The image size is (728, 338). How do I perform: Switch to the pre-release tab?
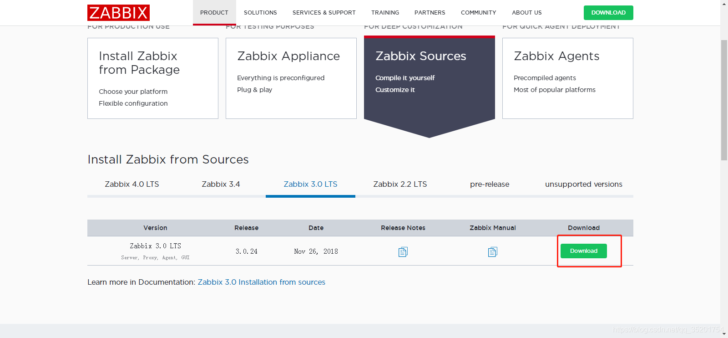click(x=490, y=184)
